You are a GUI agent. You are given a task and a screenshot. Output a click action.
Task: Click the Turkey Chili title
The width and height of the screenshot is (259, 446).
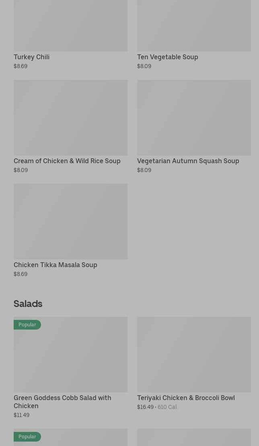pos(31,57)
